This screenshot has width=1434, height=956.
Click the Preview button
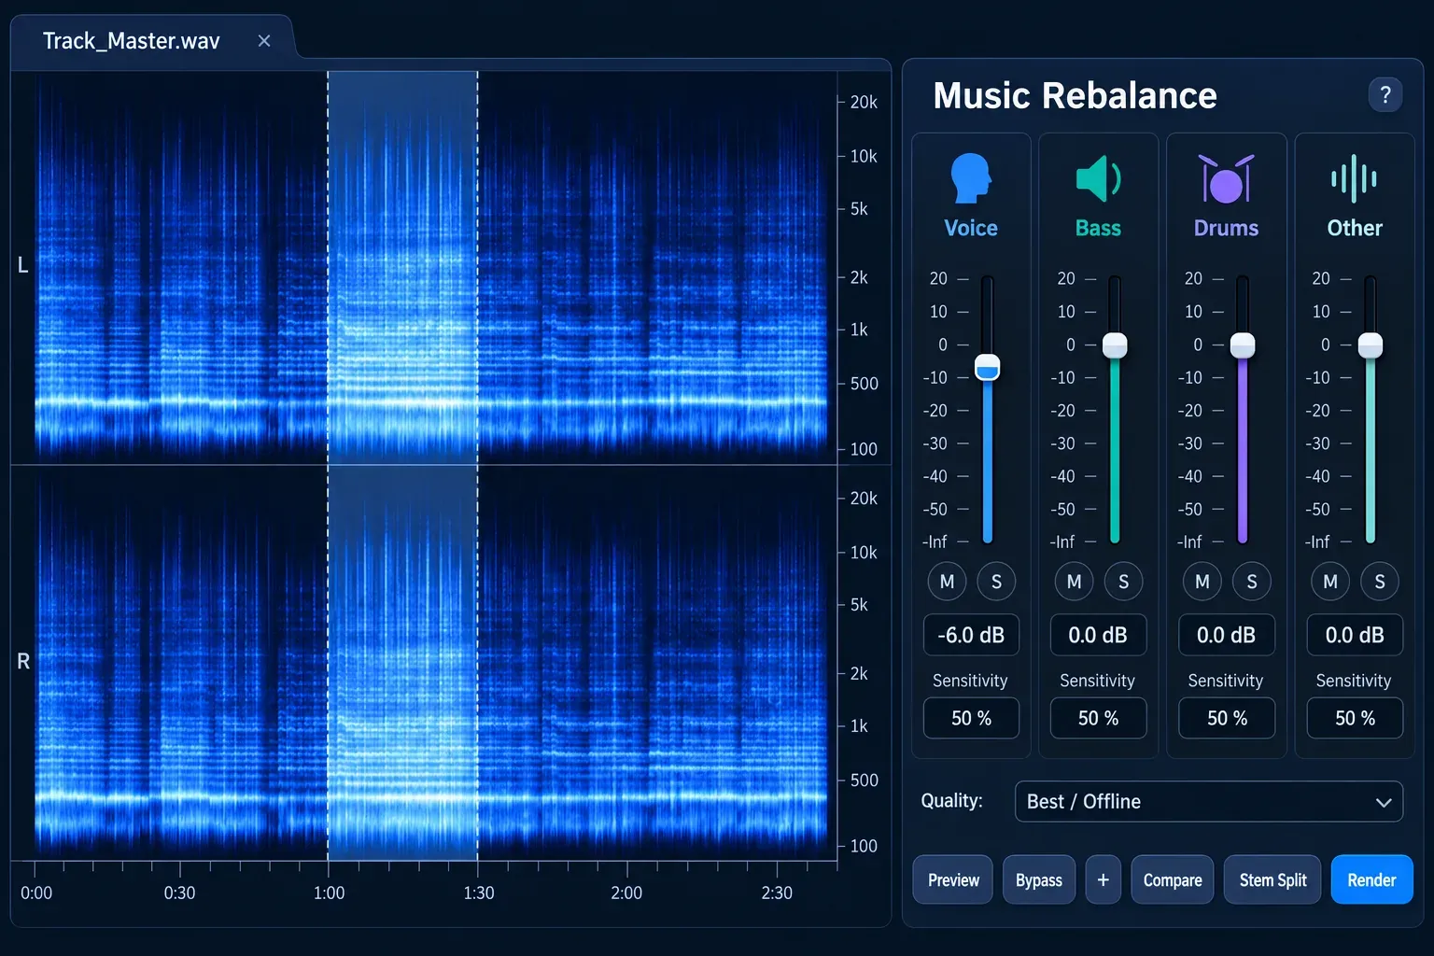click(953, 879)
